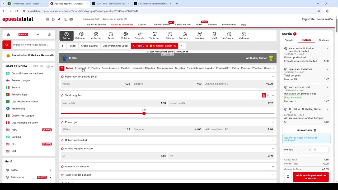Collapse the Ambos equipos marcan market

click(x=273, y=149)
